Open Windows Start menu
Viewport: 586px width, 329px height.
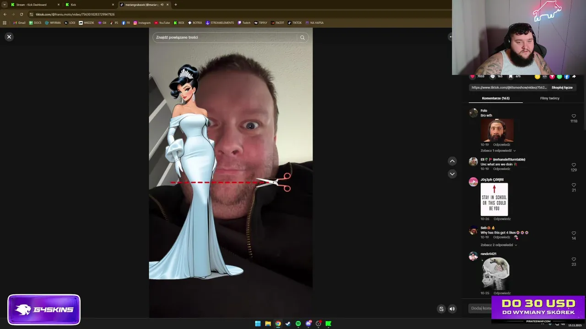(258, 324)
